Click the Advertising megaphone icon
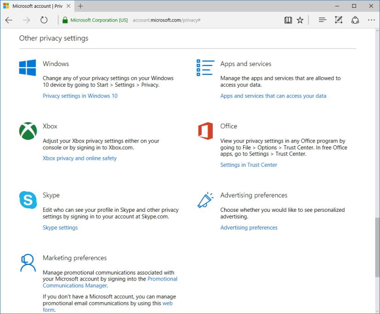The height and width of the screenshot is (314, 380). [205, 200]
